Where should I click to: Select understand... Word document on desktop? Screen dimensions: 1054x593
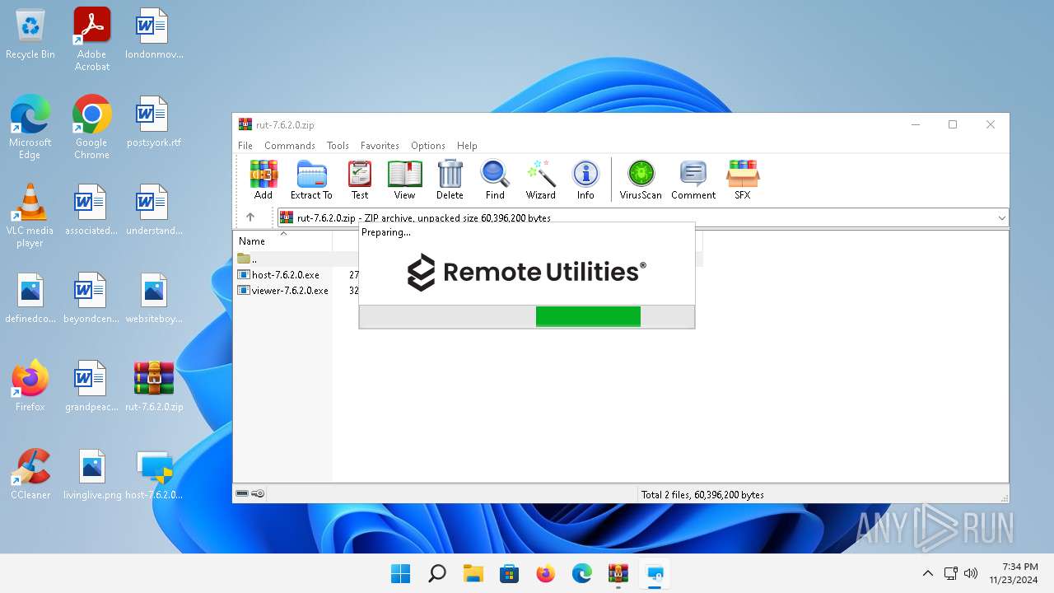pos(154,210)
